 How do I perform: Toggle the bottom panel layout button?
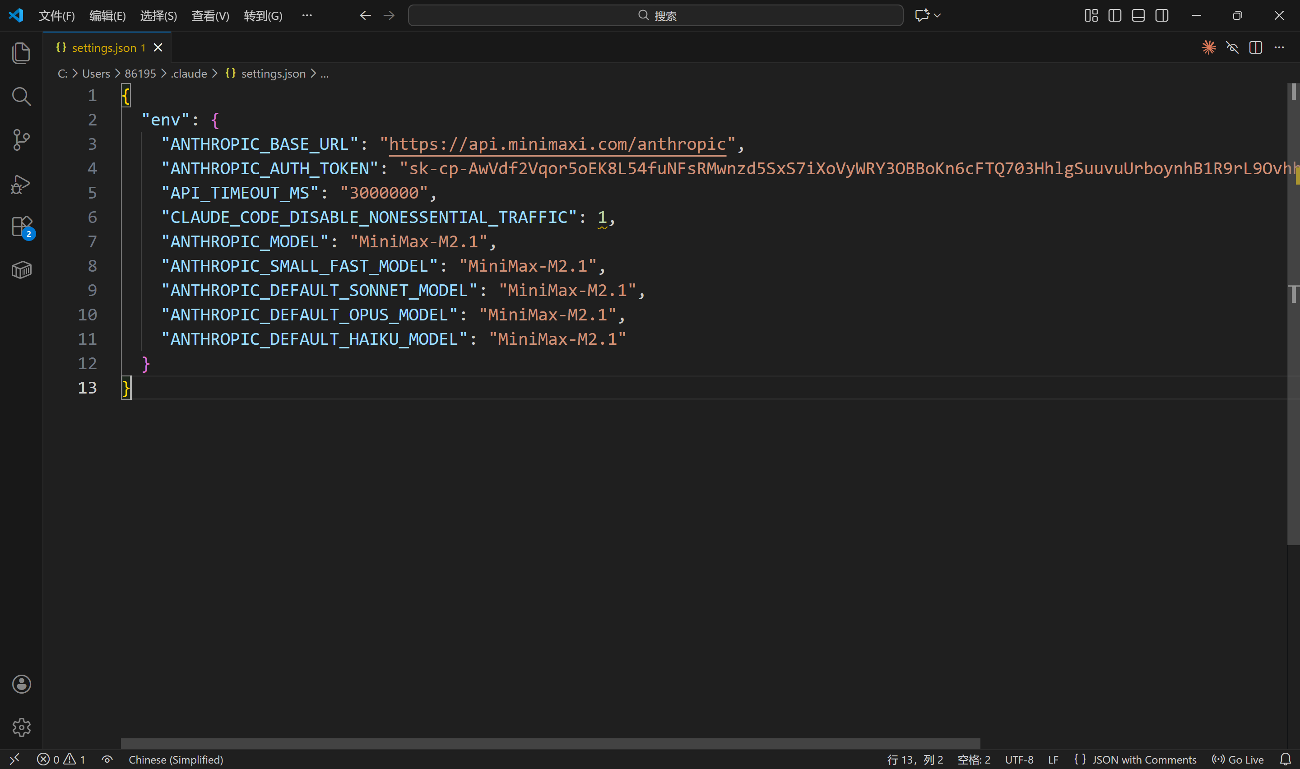tap(1138, 15)
